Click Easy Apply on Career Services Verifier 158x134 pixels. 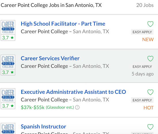coord(142,67)
